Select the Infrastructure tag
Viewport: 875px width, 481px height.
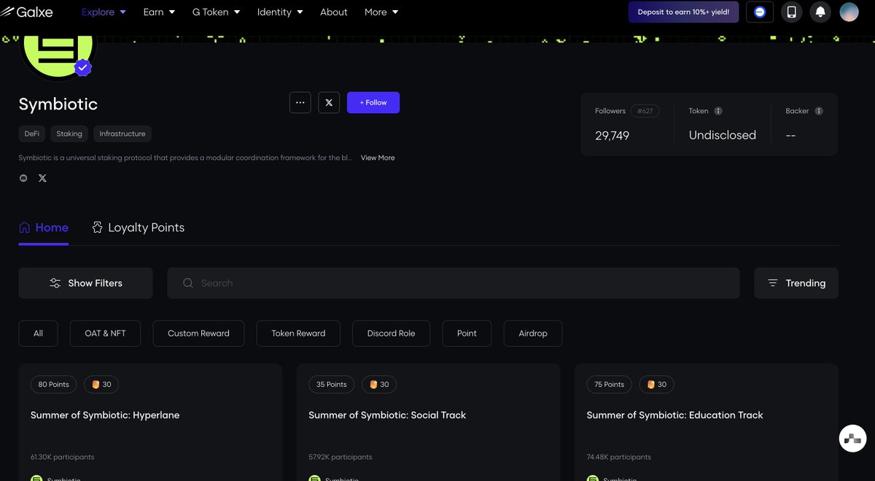coord(122,134)
